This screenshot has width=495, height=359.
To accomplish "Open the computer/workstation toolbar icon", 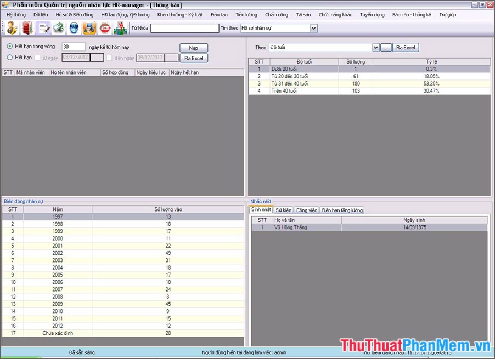I will (x=88, y=27).
